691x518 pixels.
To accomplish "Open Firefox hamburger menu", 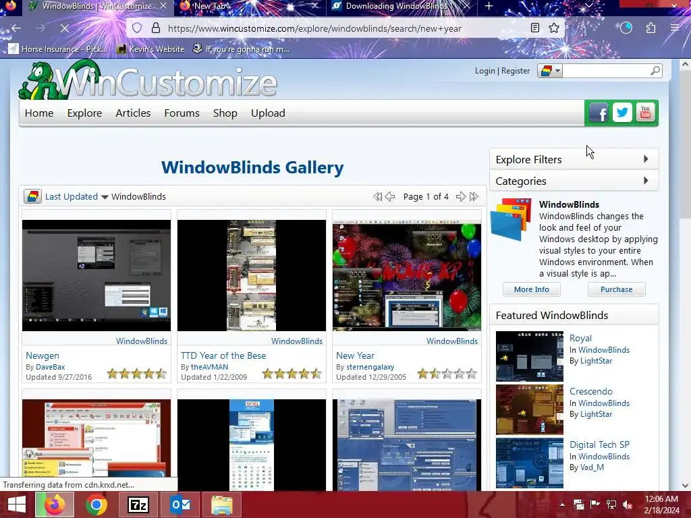I will click(674, 28).
